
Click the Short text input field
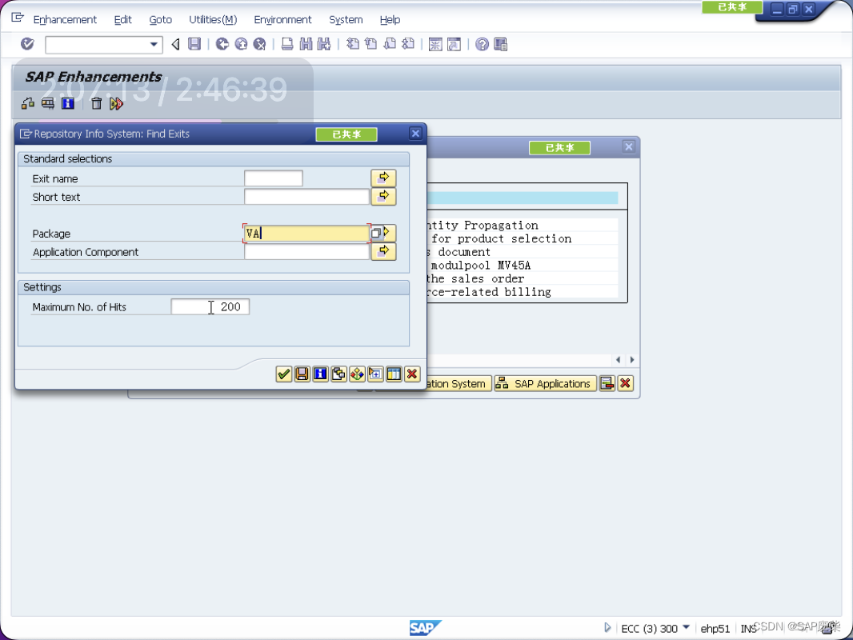[306, 197]
